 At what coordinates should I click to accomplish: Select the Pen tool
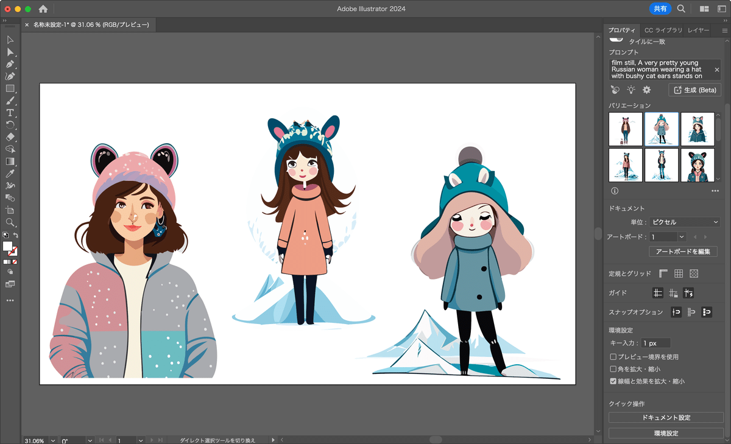pos(10,64)
